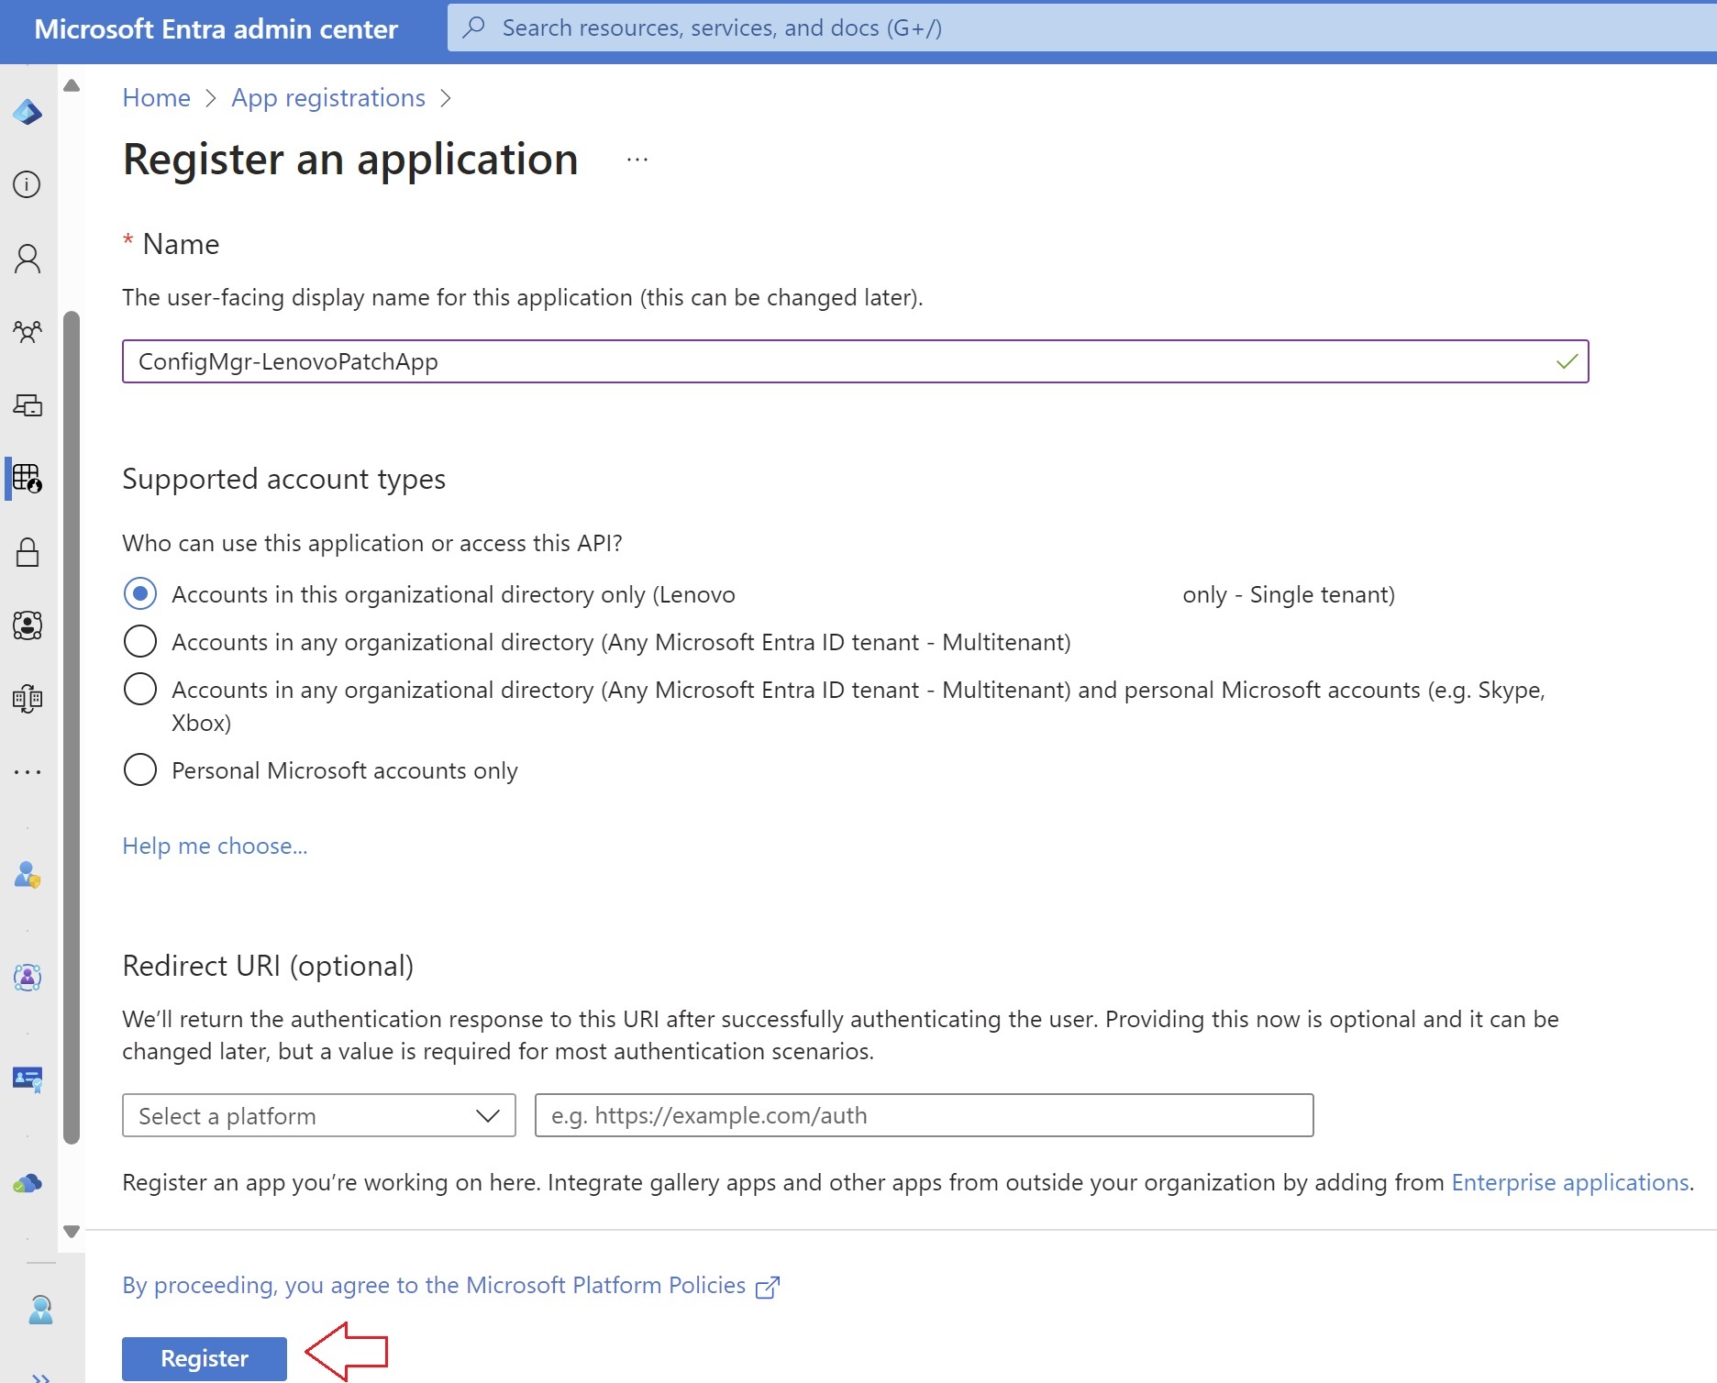Open the External identities icon in sidebar
The image size is (1717, 1383).
click(28, 699)
